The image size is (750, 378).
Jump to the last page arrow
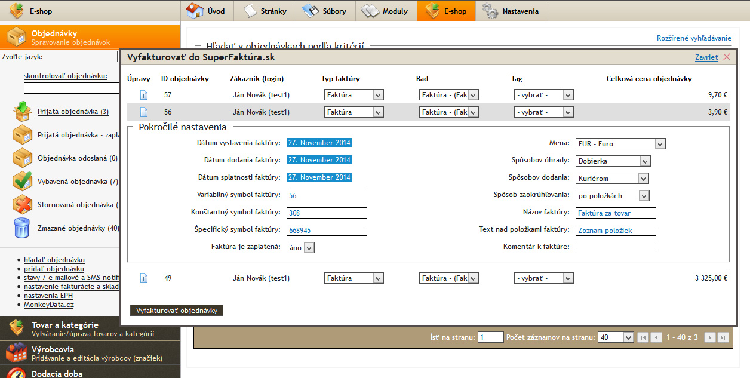(x=723, y=337)
